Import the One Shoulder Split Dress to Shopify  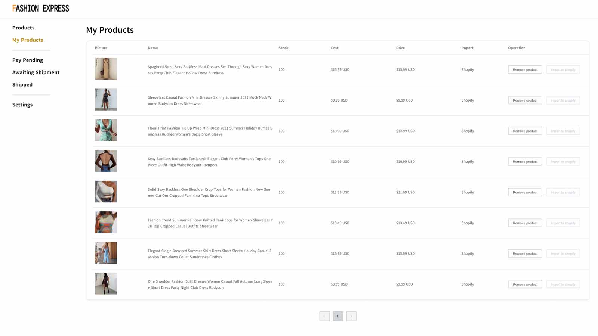(x=563, y=284)
